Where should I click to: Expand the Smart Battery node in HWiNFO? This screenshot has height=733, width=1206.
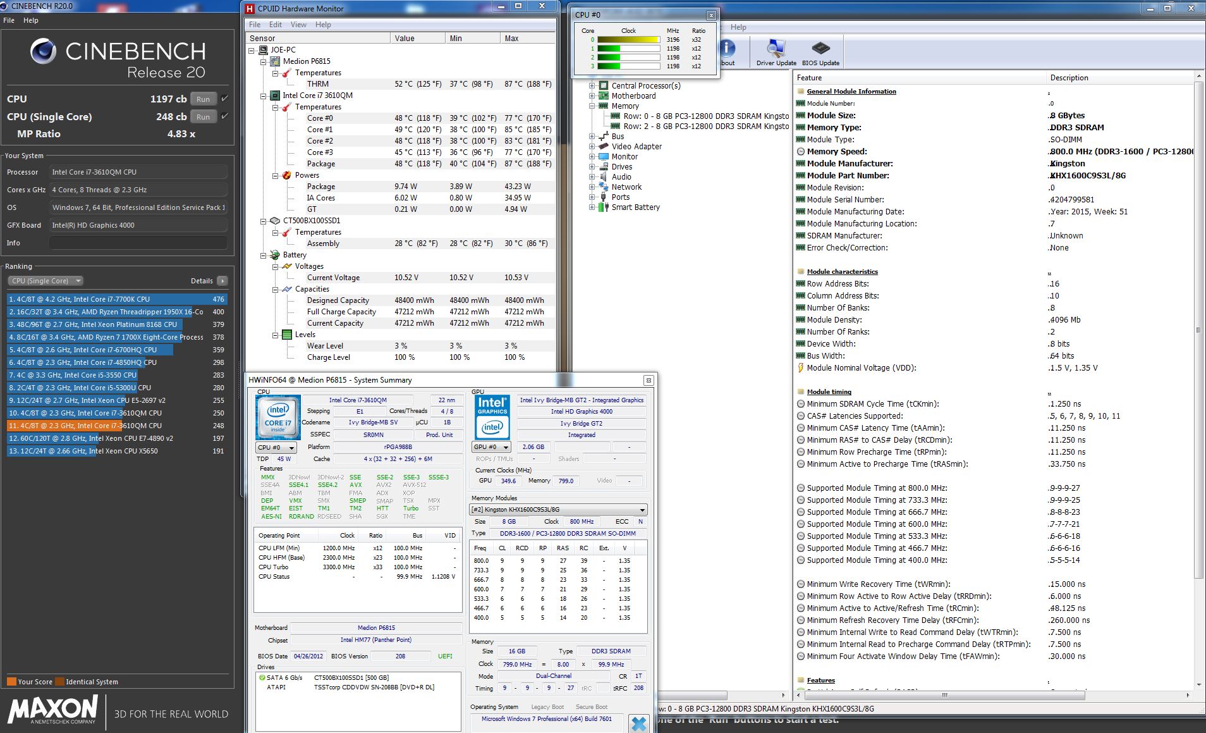(592, 207)
